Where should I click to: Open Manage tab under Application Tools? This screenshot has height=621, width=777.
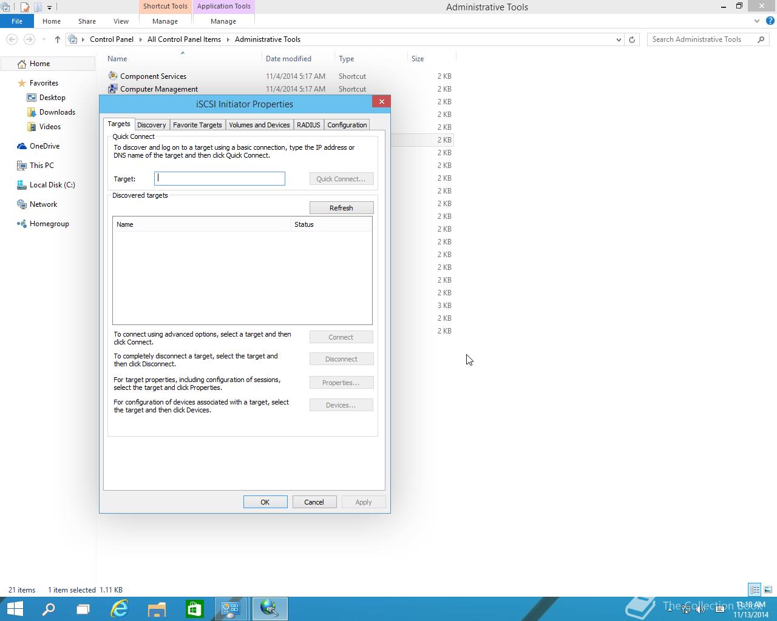[223, 21]
